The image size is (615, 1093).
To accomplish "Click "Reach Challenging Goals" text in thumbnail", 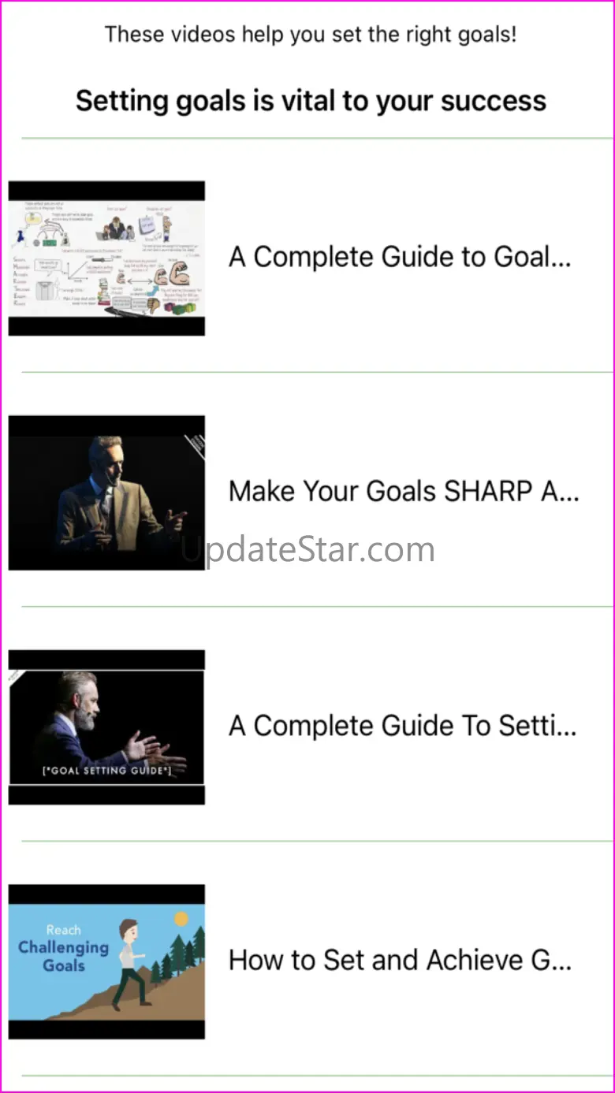I will pyautogui.click(x=63, y=946).
